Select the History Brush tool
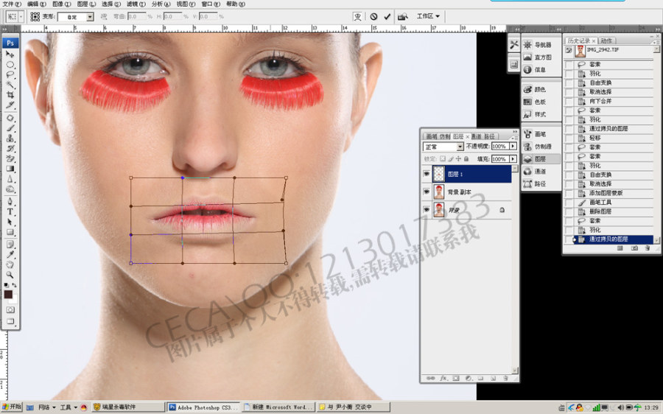This screenshot has width=663, height=414. [x=10, y=148]
